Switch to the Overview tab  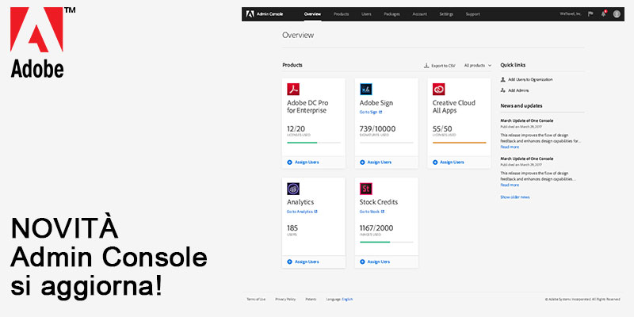pos(312,13)
